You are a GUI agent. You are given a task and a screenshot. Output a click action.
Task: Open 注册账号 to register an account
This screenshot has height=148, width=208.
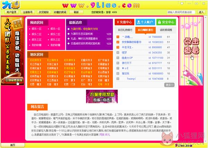(x=28, y=12)
